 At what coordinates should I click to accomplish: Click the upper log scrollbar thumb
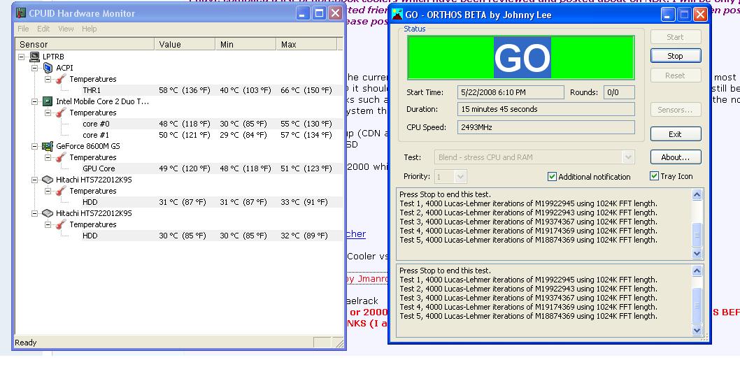(697, 236)
